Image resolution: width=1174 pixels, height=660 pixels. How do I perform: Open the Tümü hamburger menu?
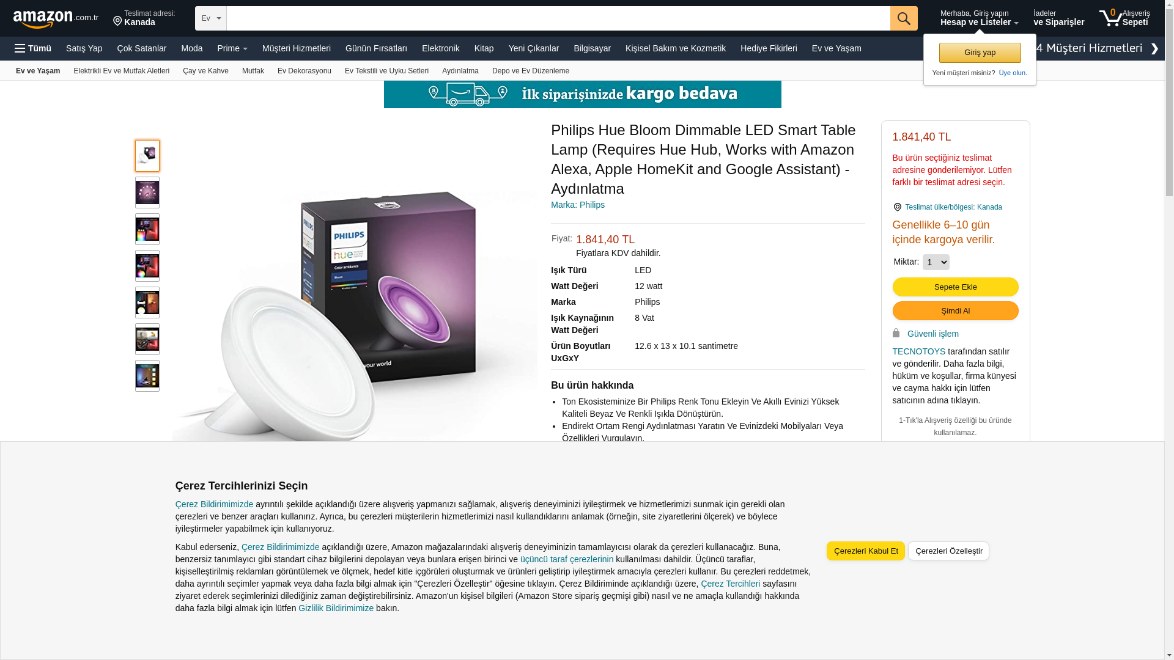coord(33,48)
